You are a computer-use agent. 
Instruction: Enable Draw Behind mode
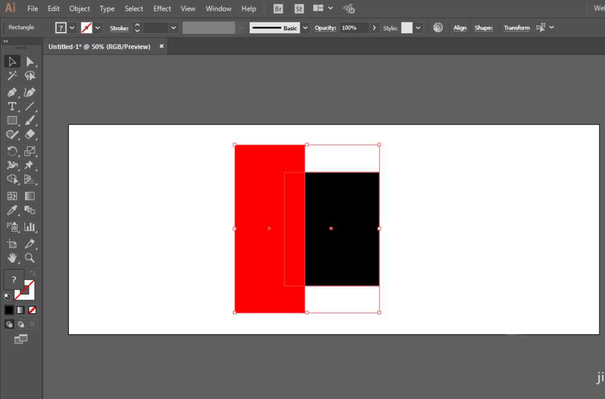pos(21,324)
